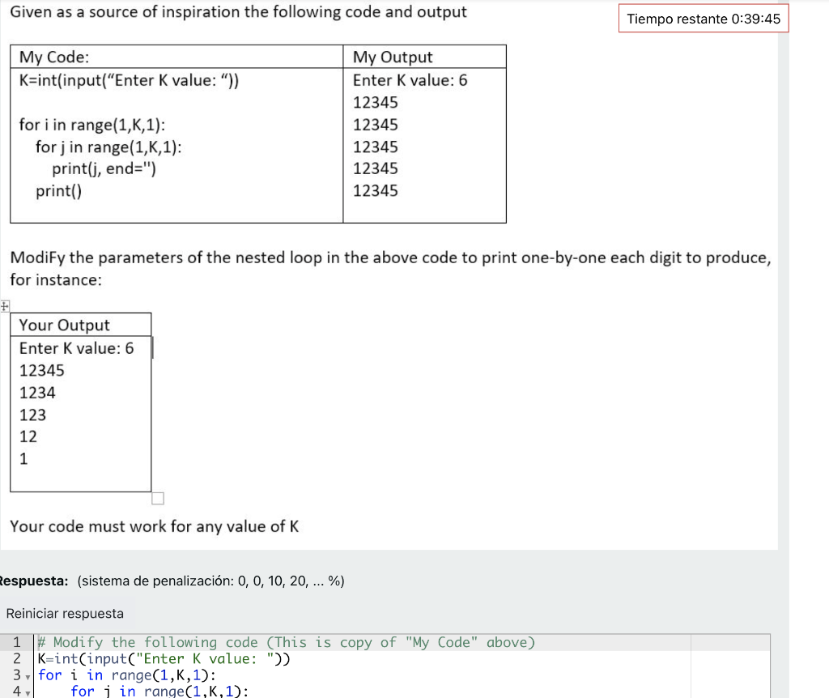Place cursor in the comment line of the editor
The height and width of the screenshot is (698, 829).
[x=283, y=642]
